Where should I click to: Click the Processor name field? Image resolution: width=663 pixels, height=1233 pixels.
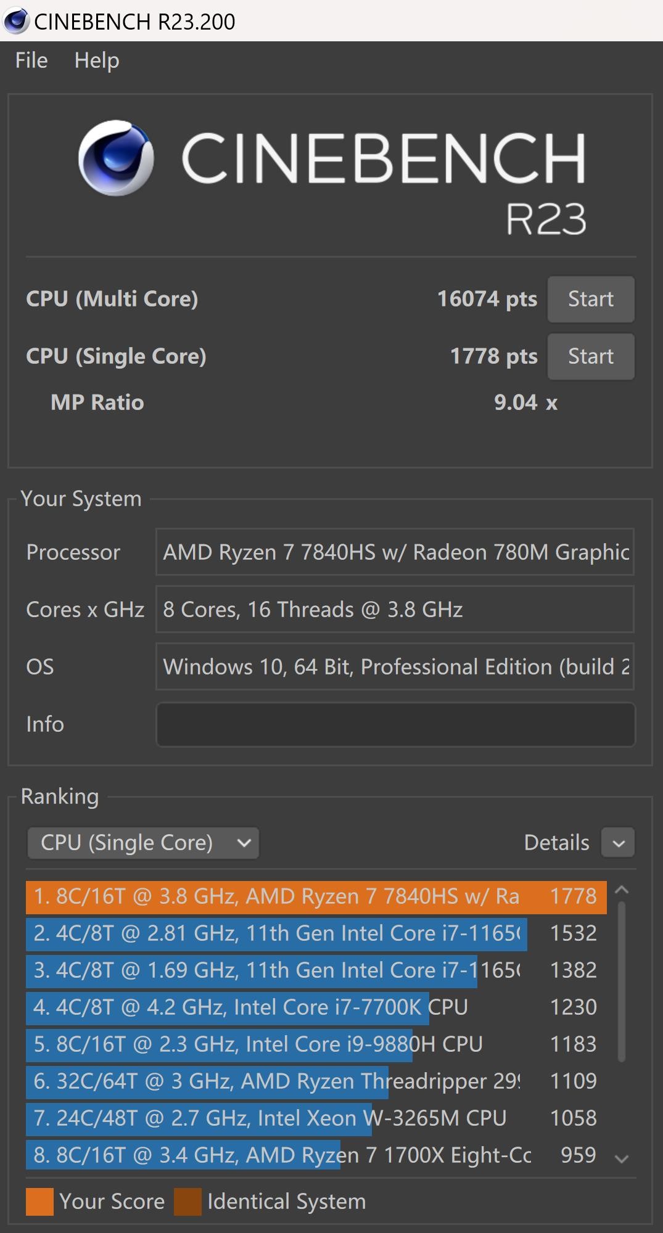[x=395, y=552]
